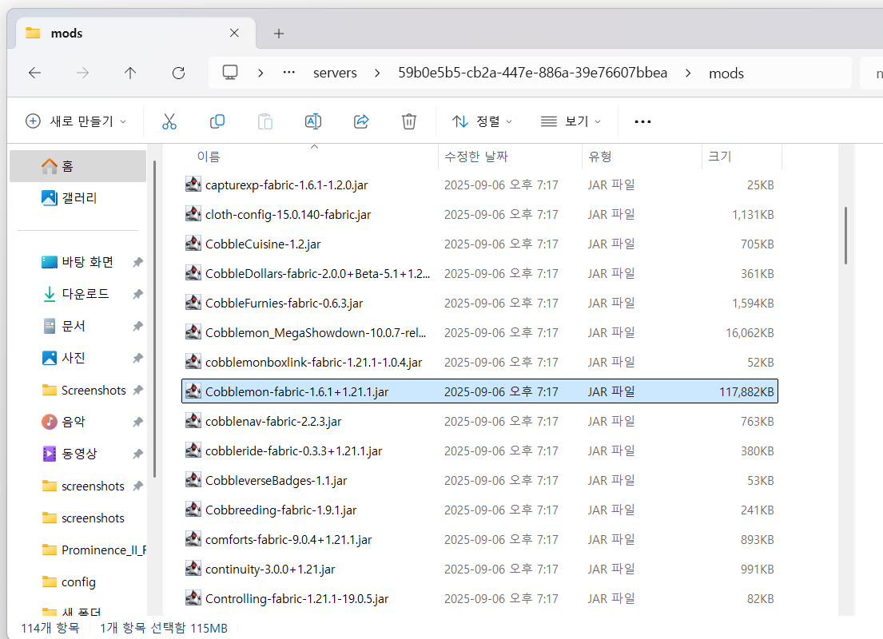The image size is (883, 639).
Task: Click the Delete trash icon
Action: (409, 121)
